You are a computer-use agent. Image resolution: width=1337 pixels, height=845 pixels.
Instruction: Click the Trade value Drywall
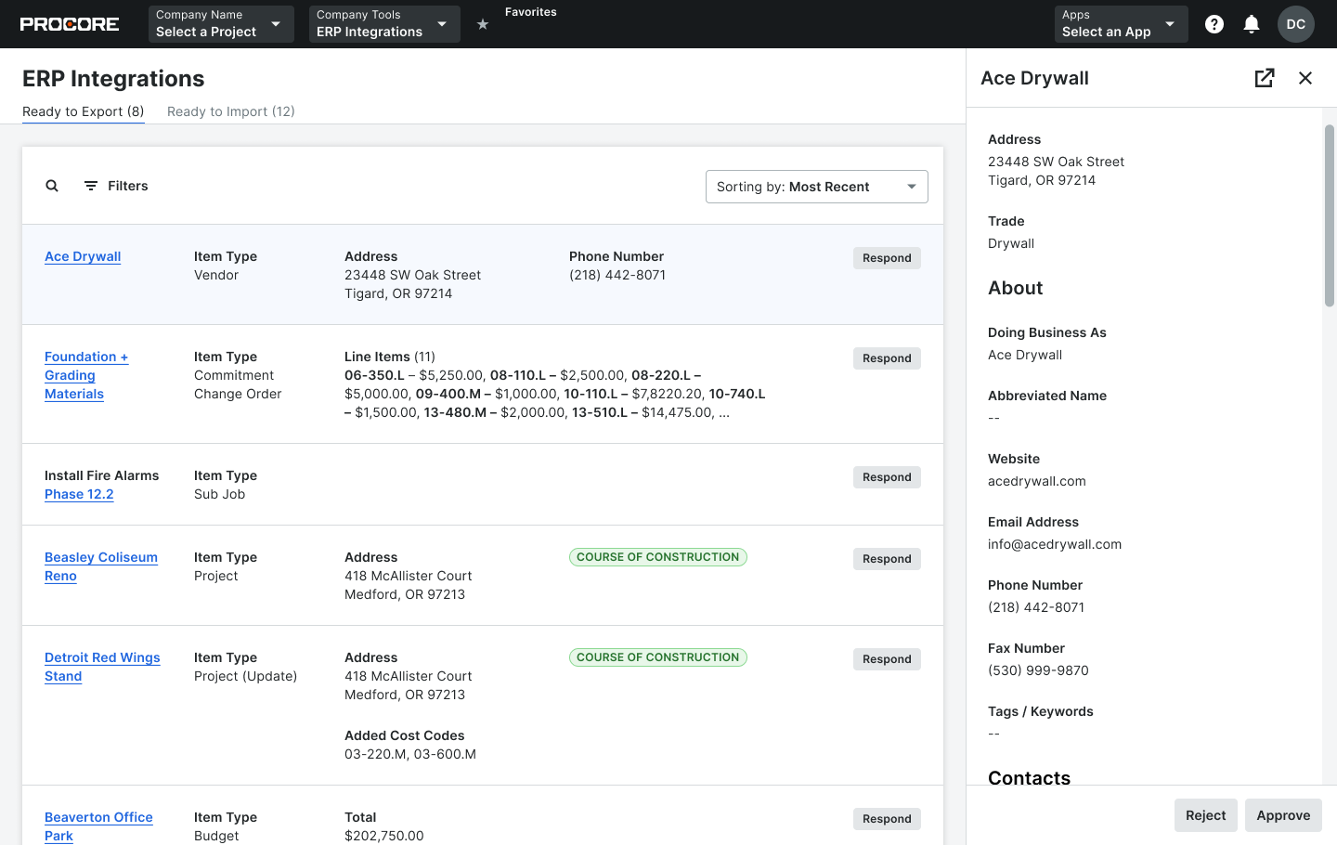[x=1011, y=243]
